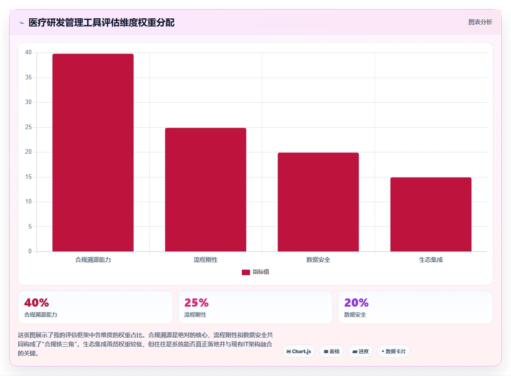The height and width of the screenshot is (376, 511).
Task: Click the y-axis value 25
Action: click(28, 127)
